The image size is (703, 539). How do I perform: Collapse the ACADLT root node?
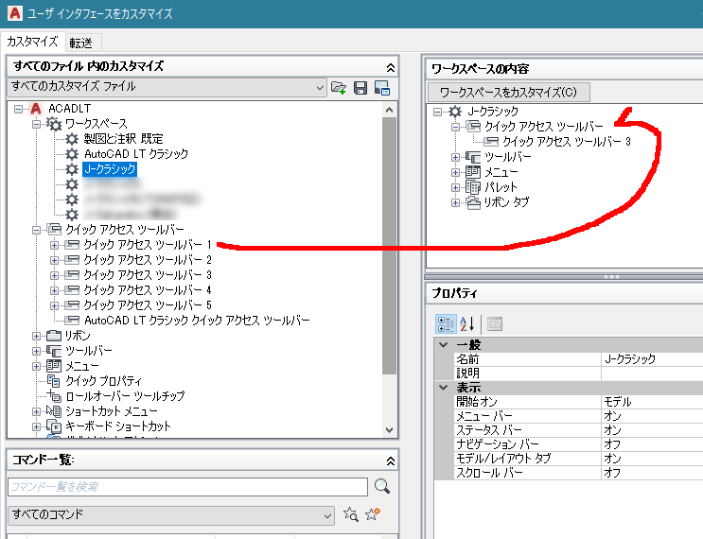pyautogui.click(x=18, y=109)
